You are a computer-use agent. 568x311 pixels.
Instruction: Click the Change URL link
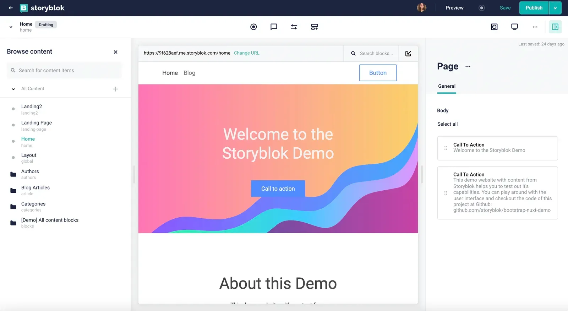coord(247,53)
